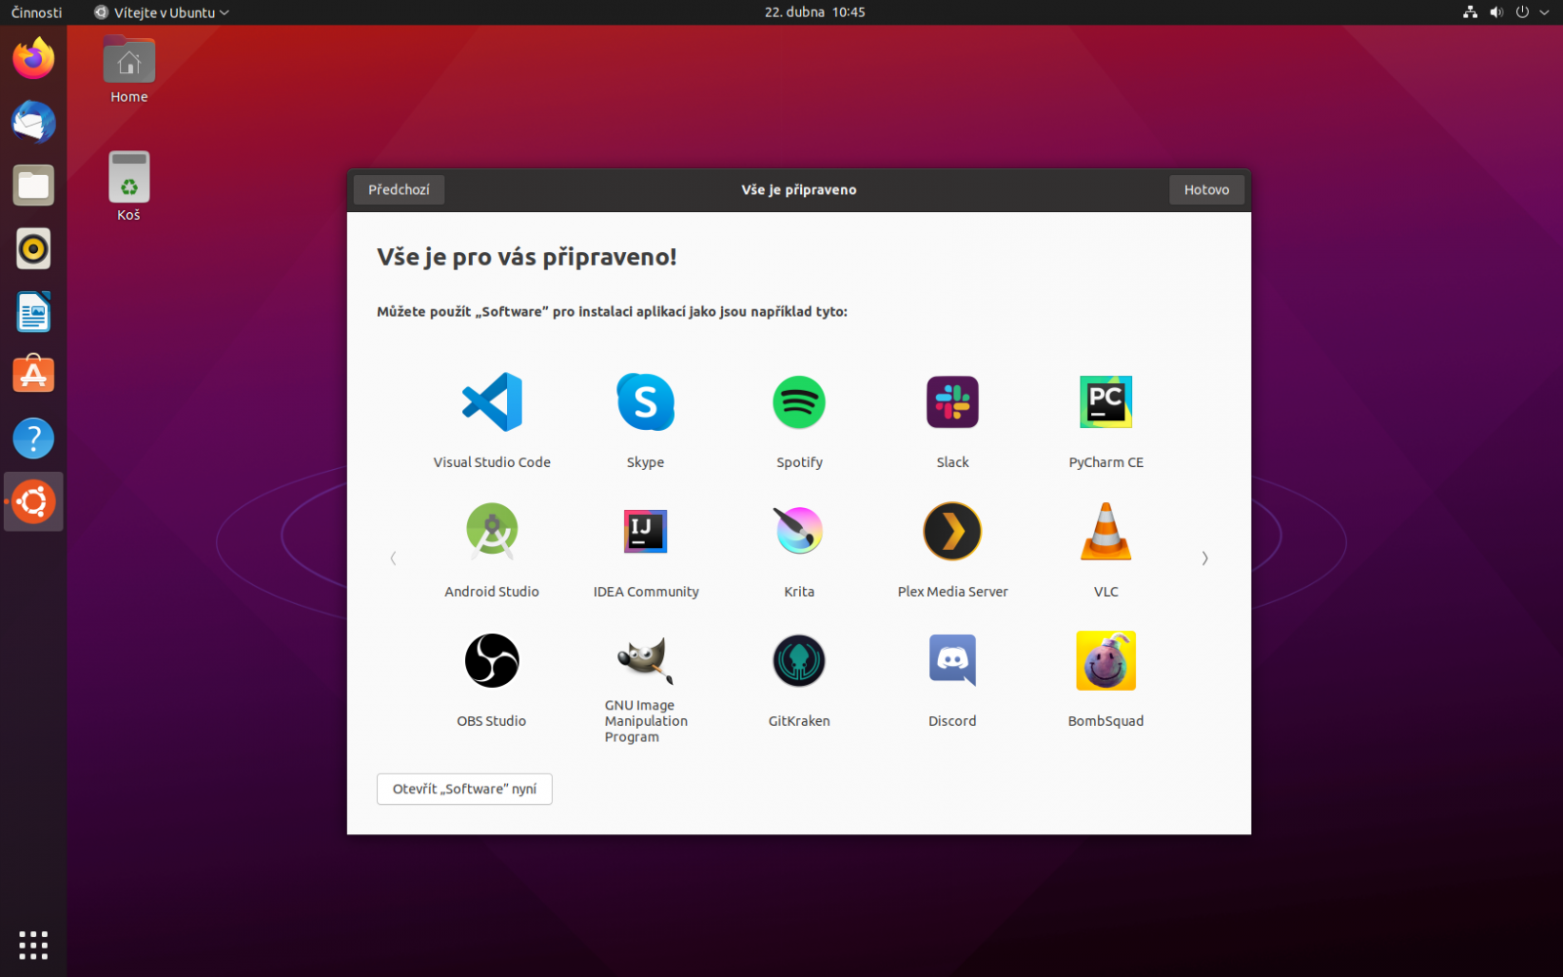The image size is (1563, 977).
Task: Click the Spotify icon
Action: [x=798, y=402]
